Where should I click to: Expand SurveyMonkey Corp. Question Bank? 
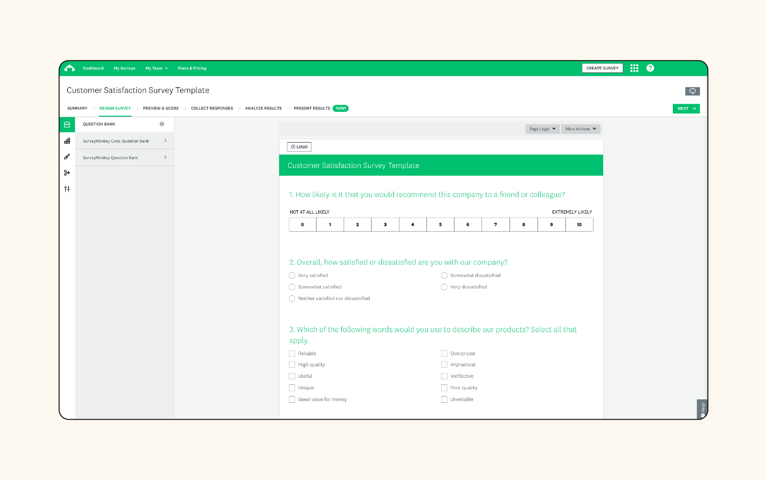(x=124, y=141)
